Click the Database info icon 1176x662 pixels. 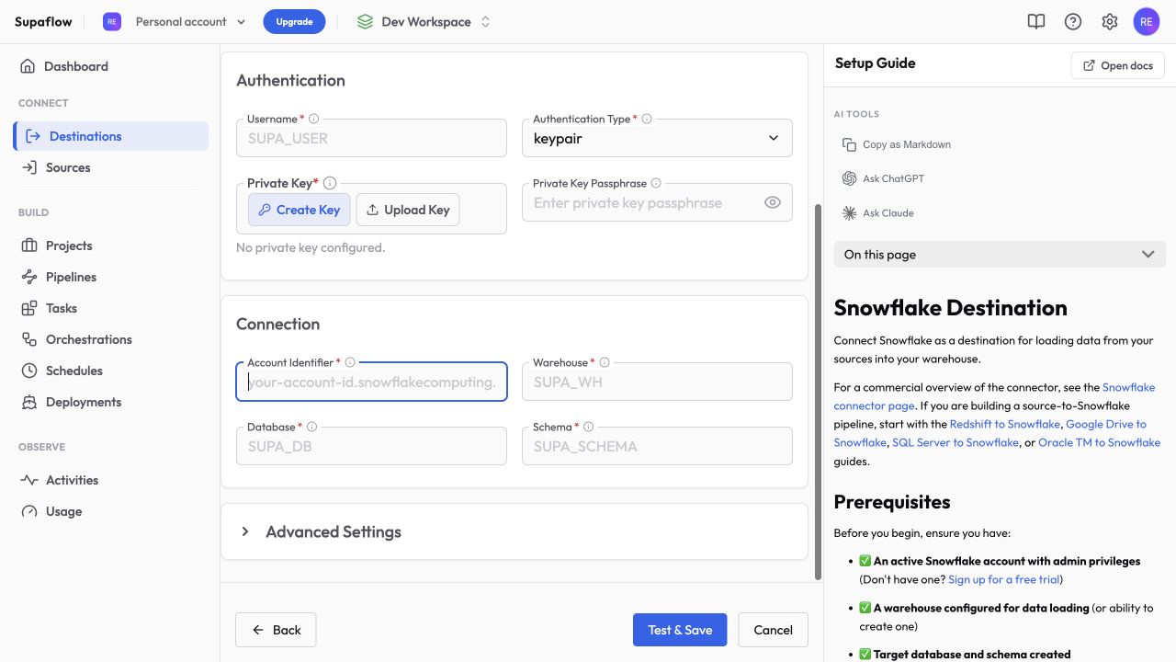[311, 427]
